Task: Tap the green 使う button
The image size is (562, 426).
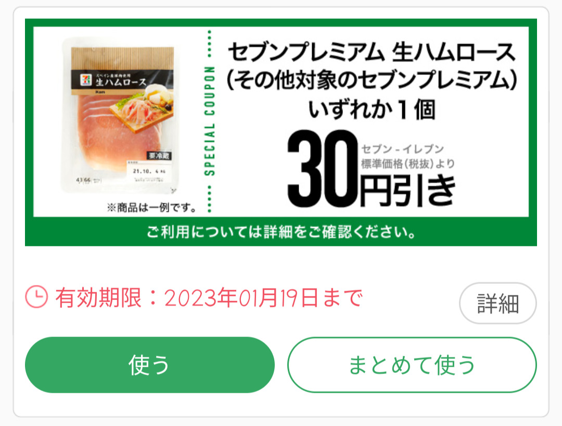Action: click(150, 365)
